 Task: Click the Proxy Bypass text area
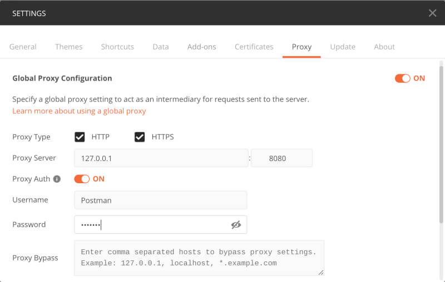click(x=199, y=258)
